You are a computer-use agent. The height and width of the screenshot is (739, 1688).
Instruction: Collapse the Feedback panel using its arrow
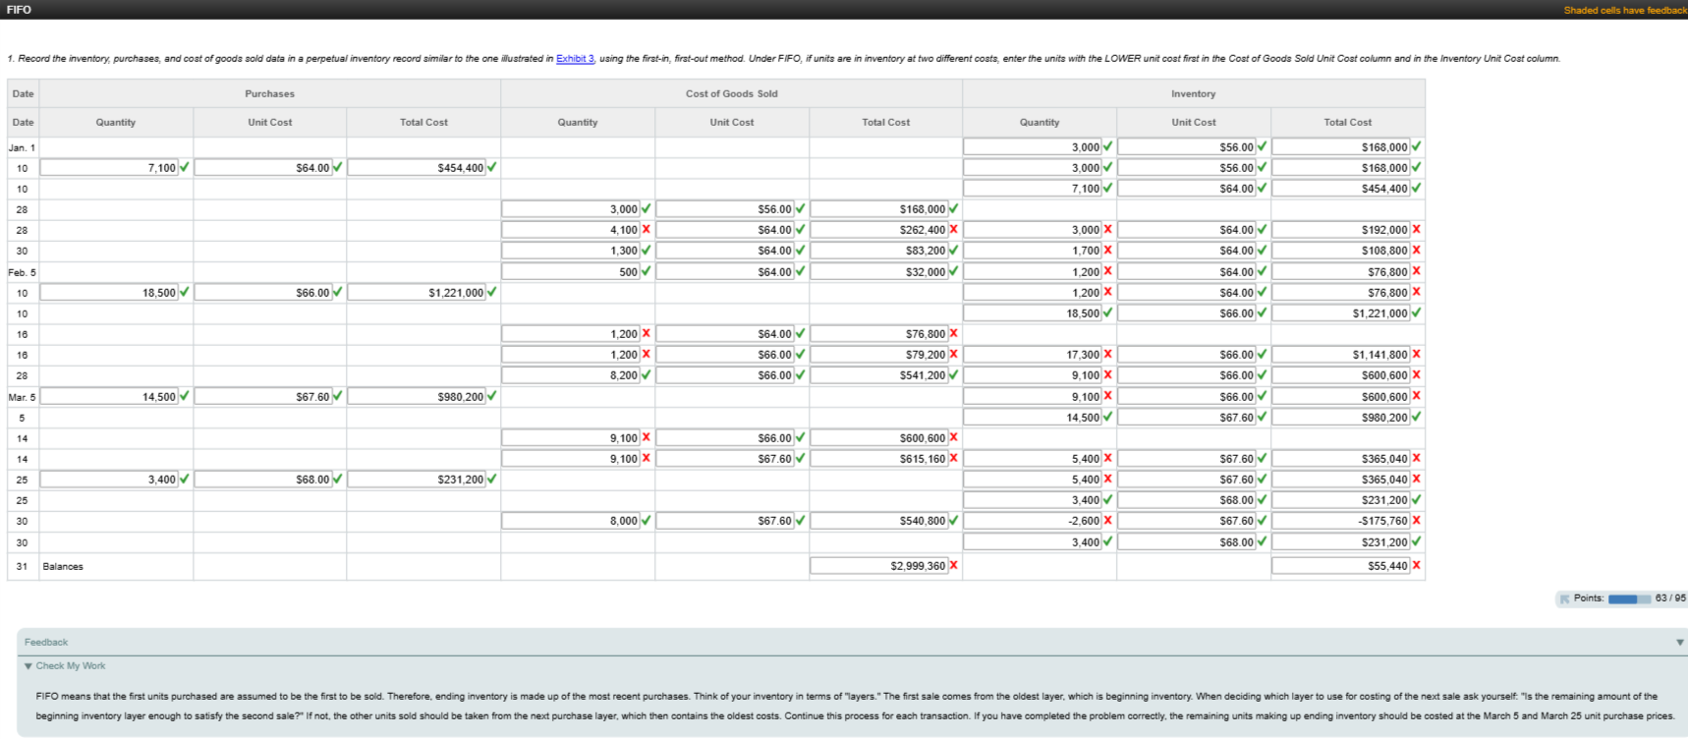[x=1679, y=643]
